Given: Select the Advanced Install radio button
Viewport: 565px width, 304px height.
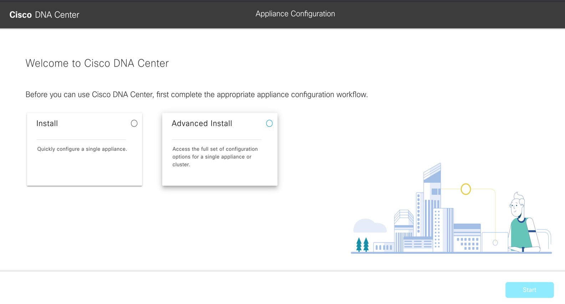Looking at the screenshot, I should (269, 124).
